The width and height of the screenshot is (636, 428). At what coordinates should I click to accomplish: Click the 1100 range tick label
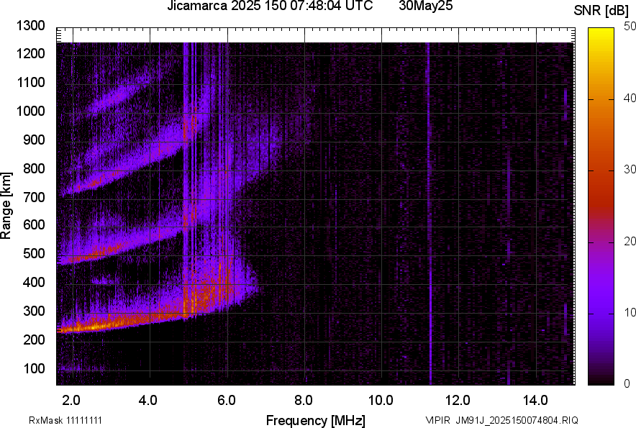30,82
